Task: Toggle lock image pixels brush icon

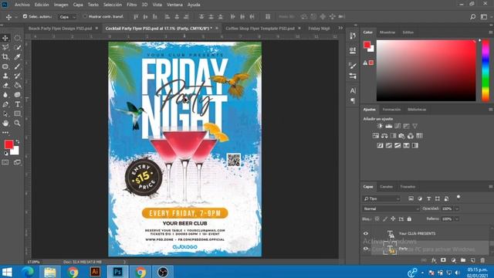Action: pos(385,219)
